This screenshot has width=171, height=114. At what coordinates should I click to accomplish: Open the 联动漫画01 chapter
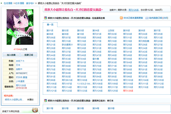68,44
